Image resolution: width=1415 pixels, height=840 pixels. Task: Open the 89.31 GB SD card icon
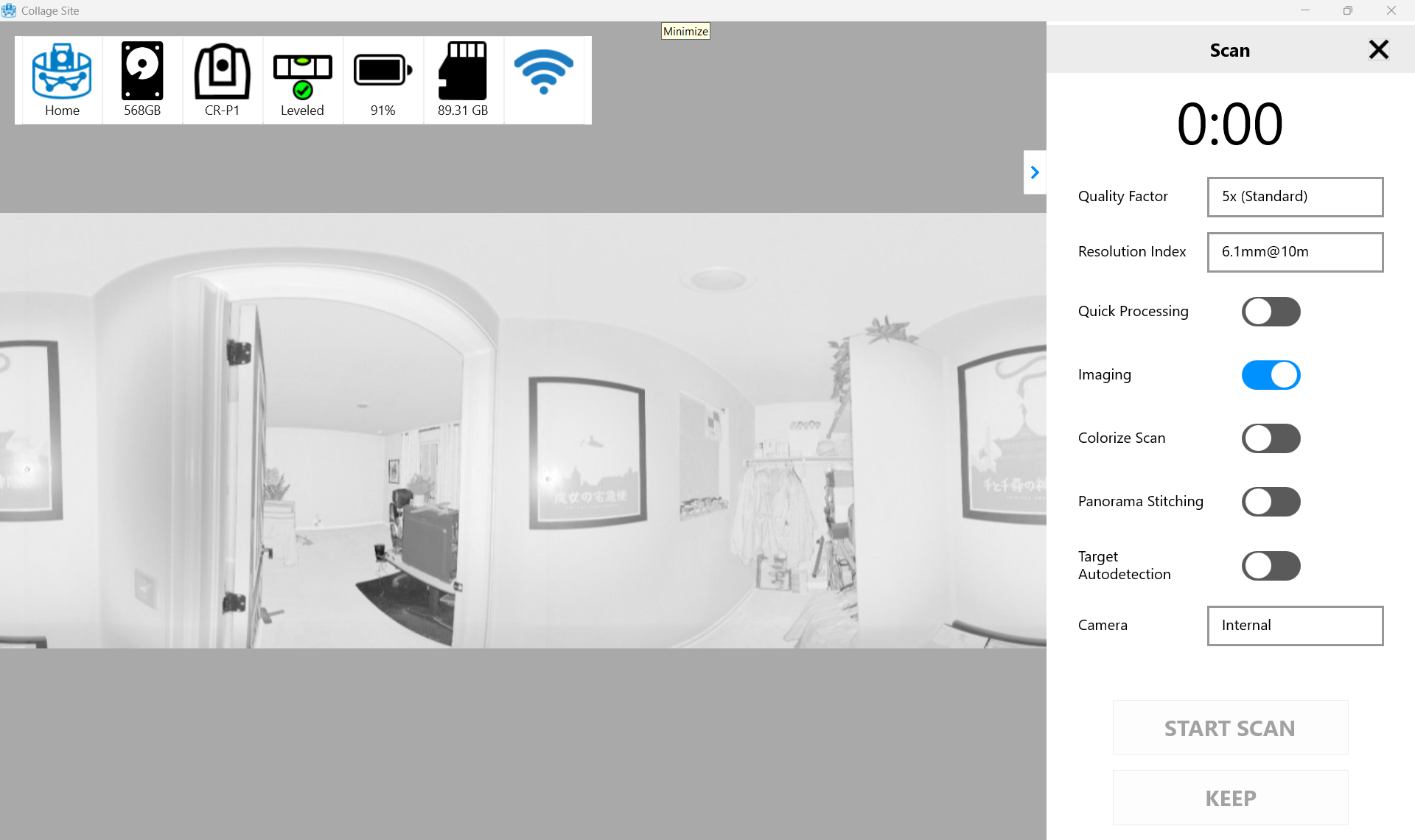pos(463,79)
